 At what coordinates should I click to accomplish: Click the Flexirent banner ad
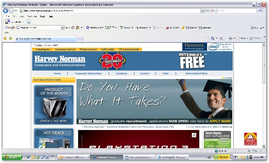pos(195,47)
